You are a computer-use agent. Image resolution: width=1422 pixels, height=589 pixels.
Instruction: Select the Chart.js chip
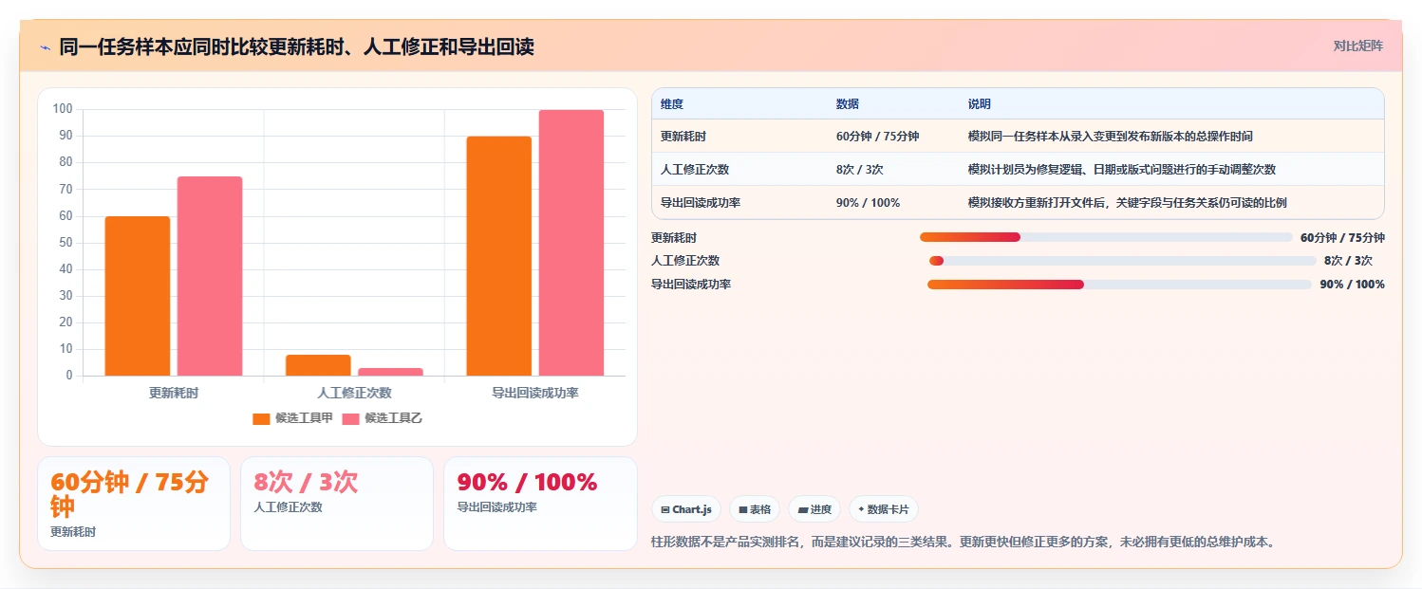click(x=687, y=509)
